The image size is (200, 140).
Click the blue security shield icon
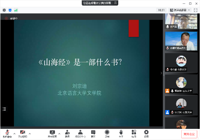[x=10, y=10]
